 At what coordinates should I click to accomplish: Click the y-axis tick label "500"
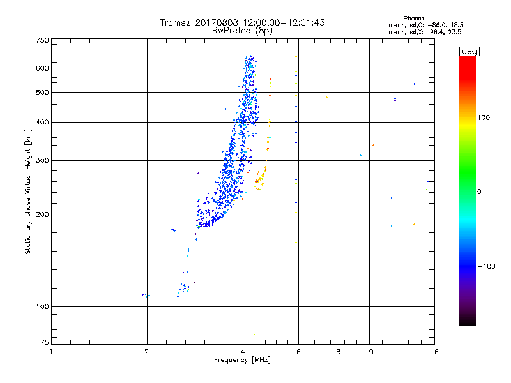click(42, 93)
